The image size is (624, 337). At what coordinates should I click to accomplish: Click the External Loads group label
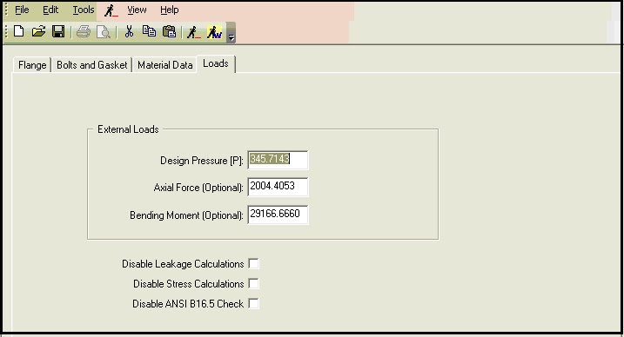(128, 129)
